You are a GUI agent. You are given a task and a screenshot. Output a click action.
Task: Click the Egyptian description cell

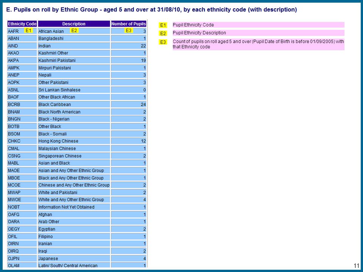74,229
